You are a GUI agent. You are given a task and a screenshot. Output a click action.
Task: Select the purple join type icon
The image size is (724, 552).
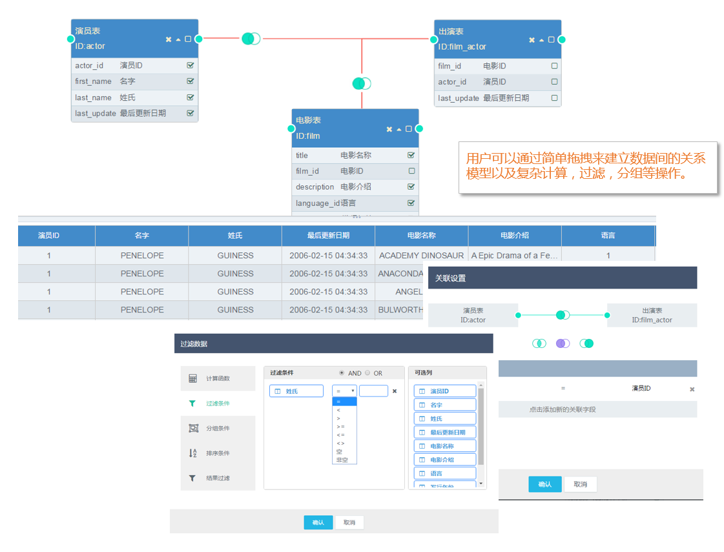coord(563,343)
